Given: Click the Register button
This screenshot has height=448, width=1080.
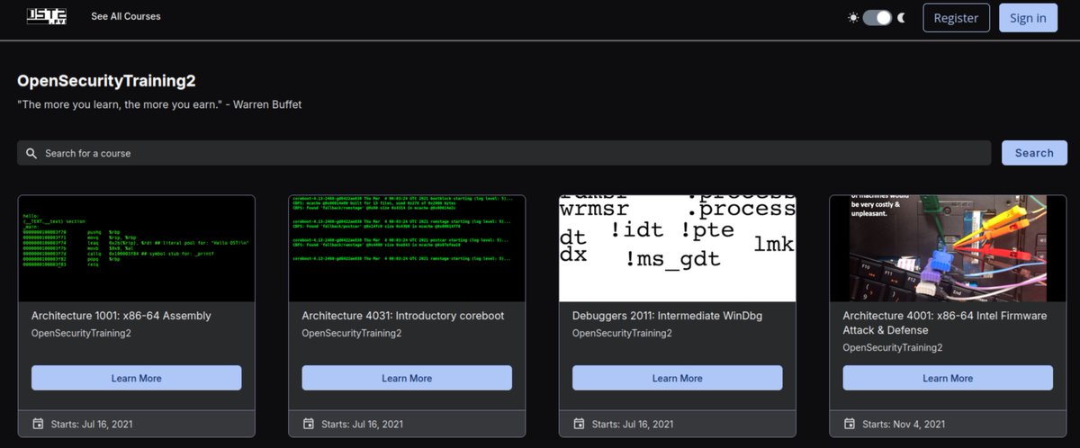Looking at the screenshot, I should [956, 18].
